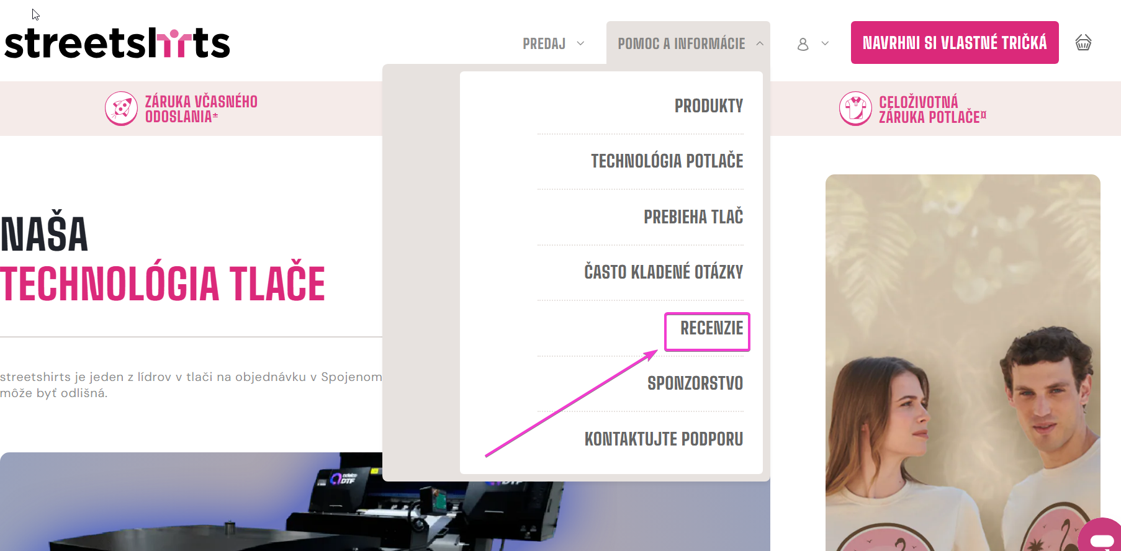
Task: Click the user account icon
Action: 803,44
